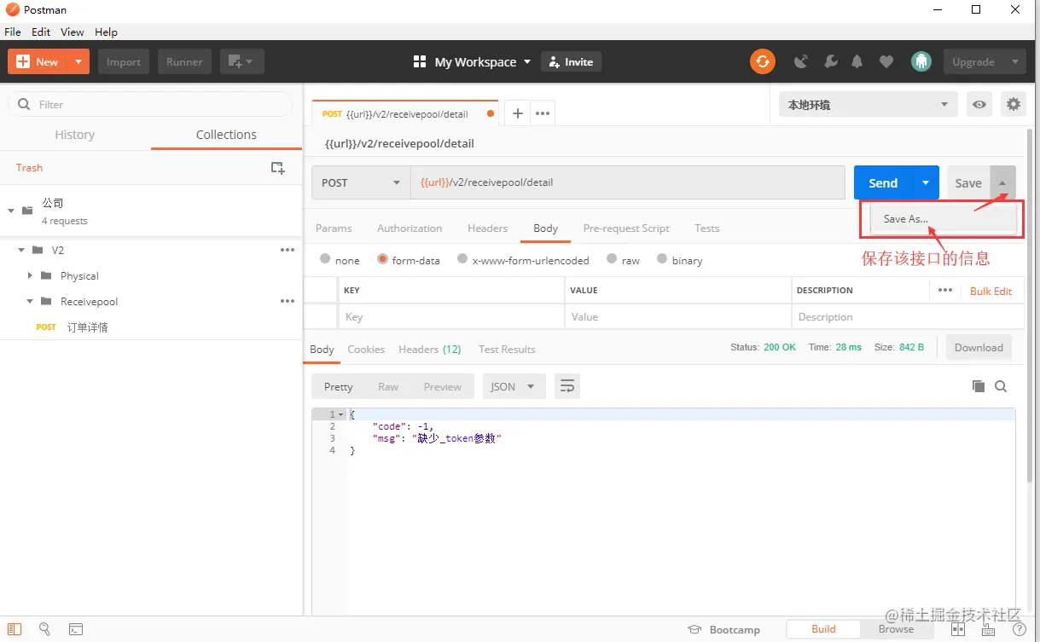Viewport: 1040px width, 642px height.
Task: Switch to the History tab
Action: pos(75,135)
